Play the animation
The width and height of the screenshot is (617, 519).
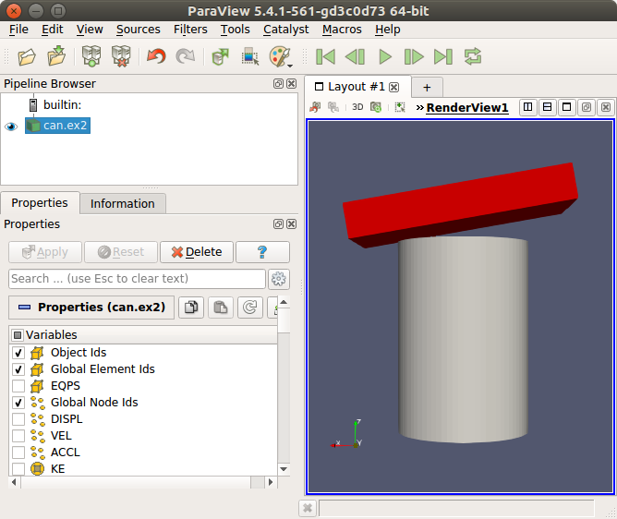[x=385, y=56]
